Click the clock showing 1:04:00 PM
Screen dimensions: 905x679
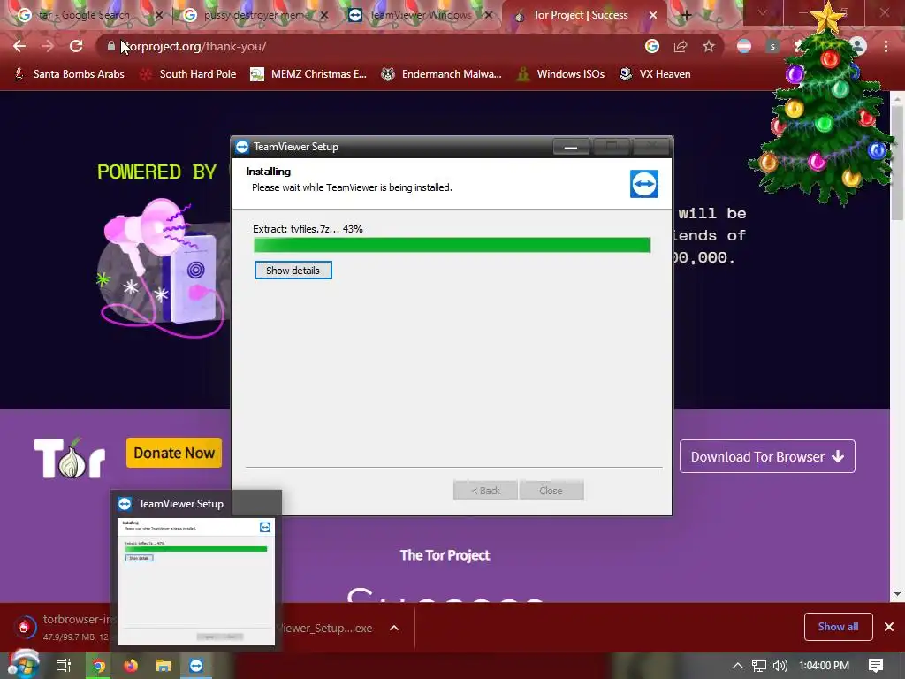click(x=825, y=666)
